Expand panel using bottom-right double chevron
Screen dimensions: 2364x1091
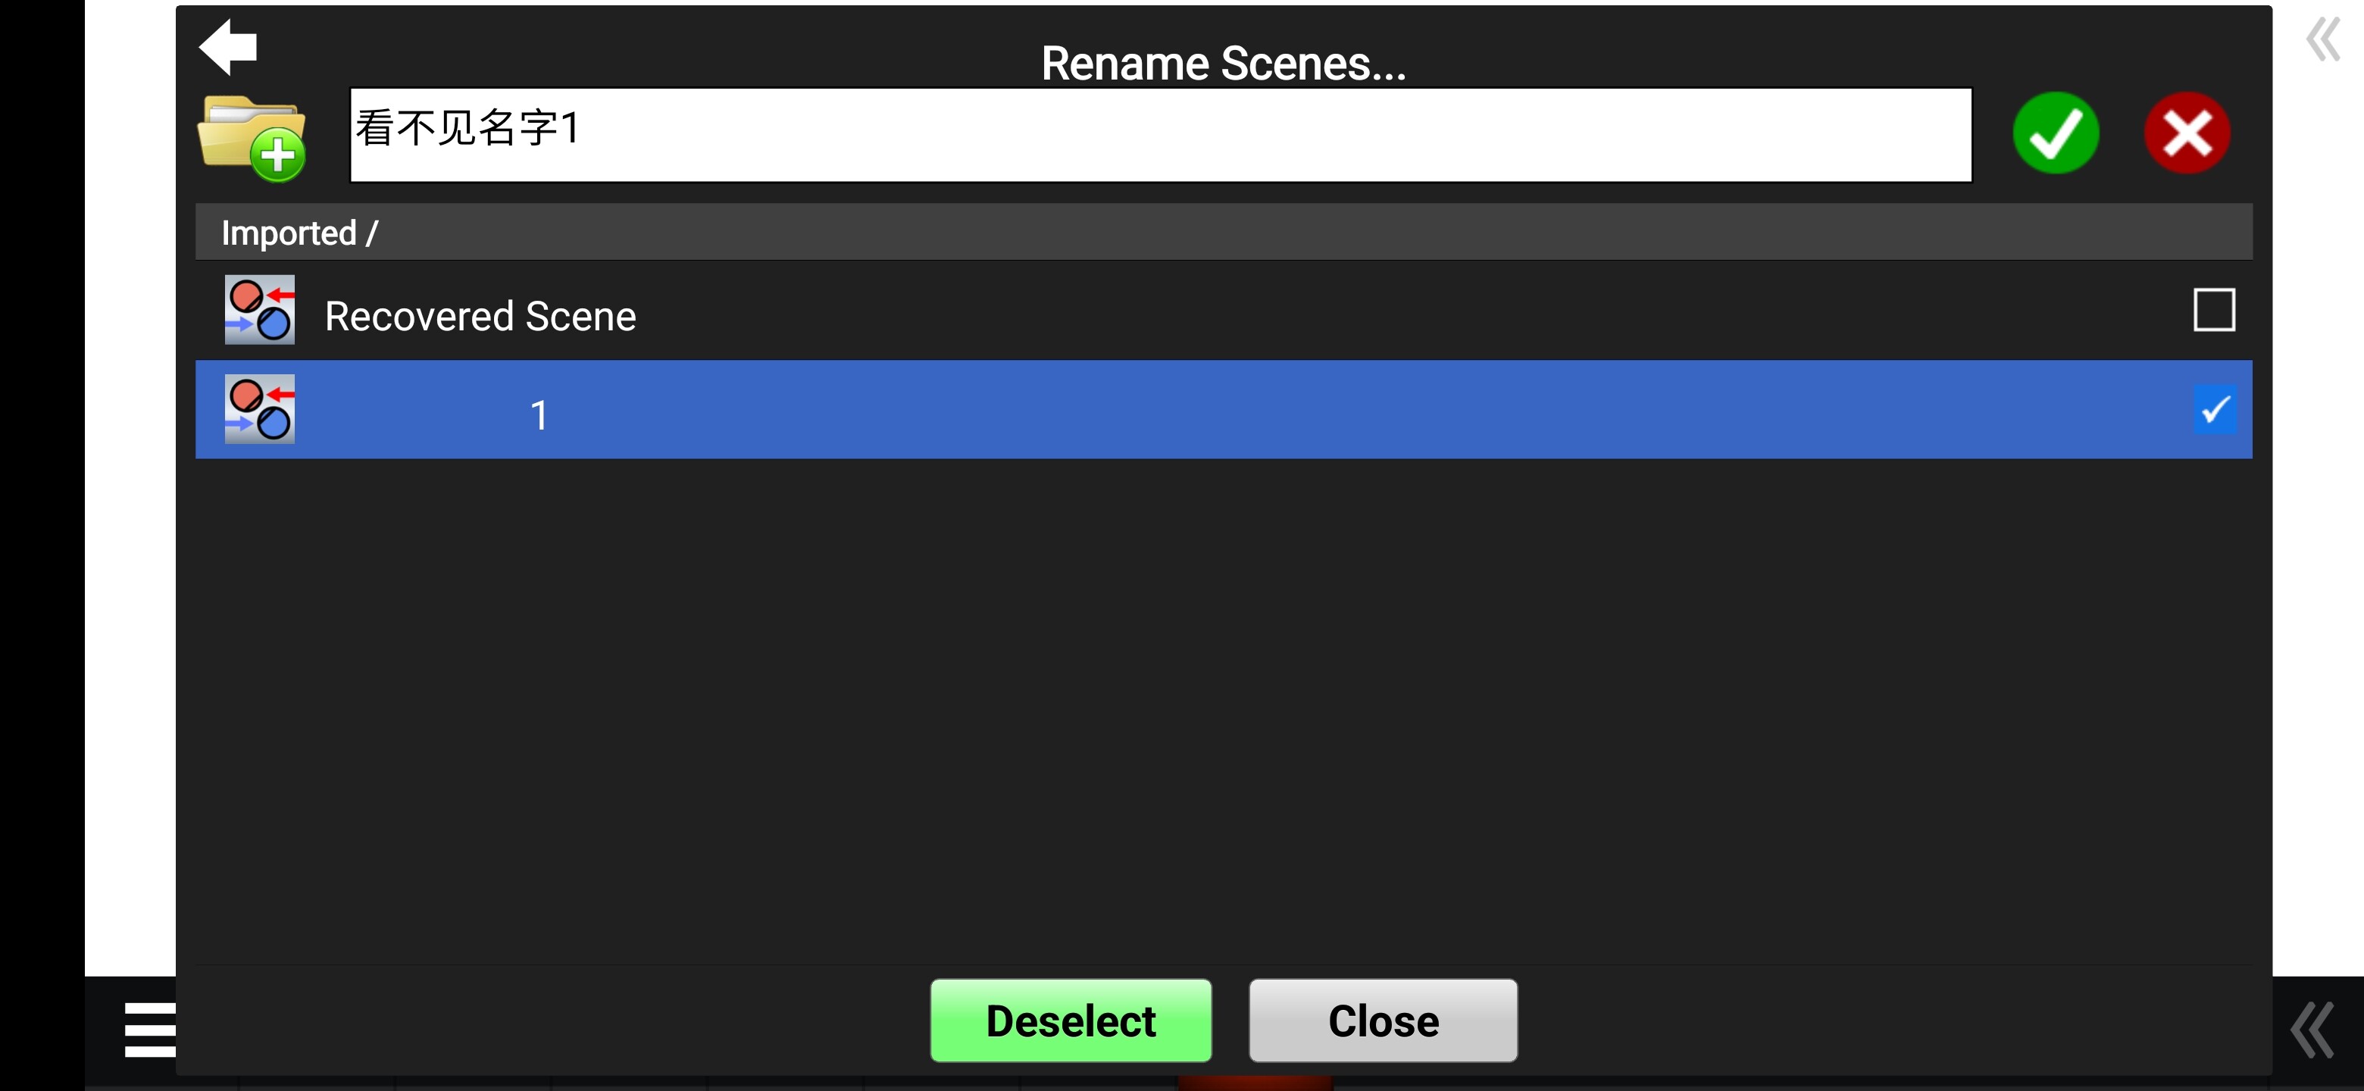(2312, 1030)
